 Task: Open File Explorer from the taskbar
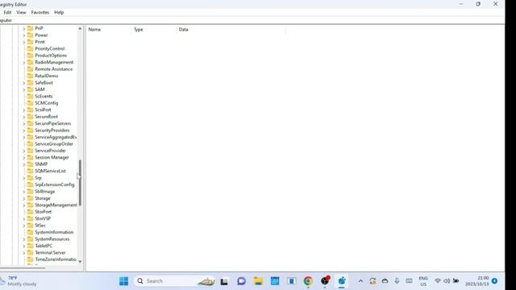(258, 281)
